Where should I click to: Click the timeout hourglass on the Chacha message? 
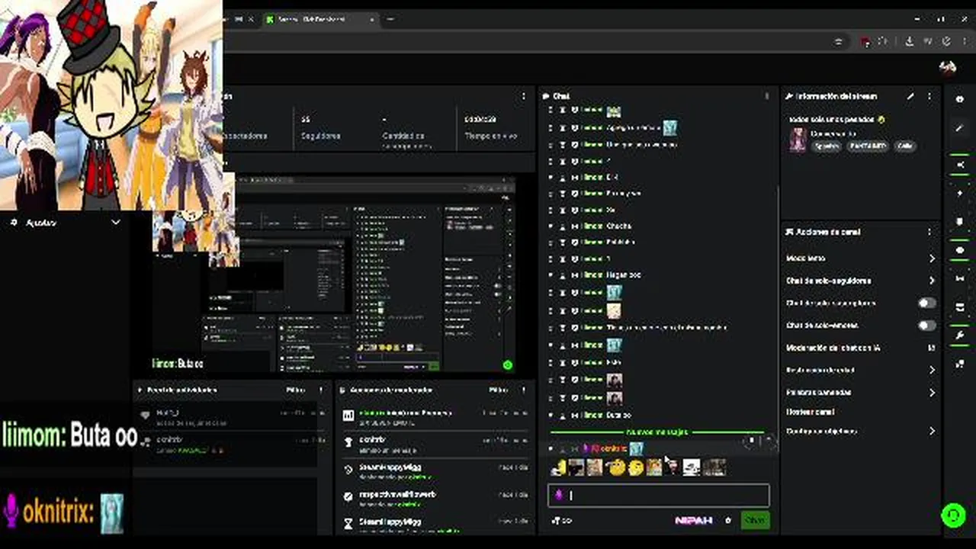563,226
